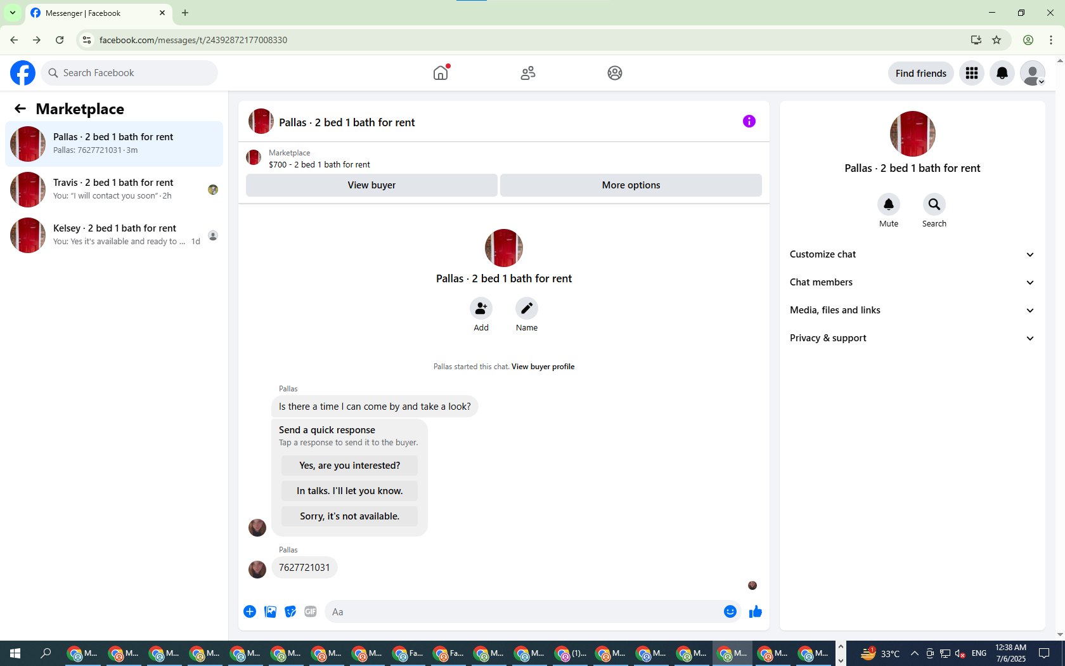Show hidden system tray icons chevron

point(914,653)
